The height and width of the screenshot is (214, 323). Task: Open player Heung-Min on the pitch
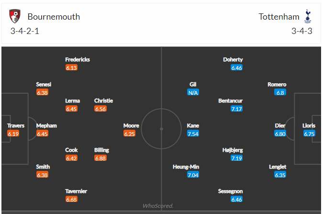point(186,167)
